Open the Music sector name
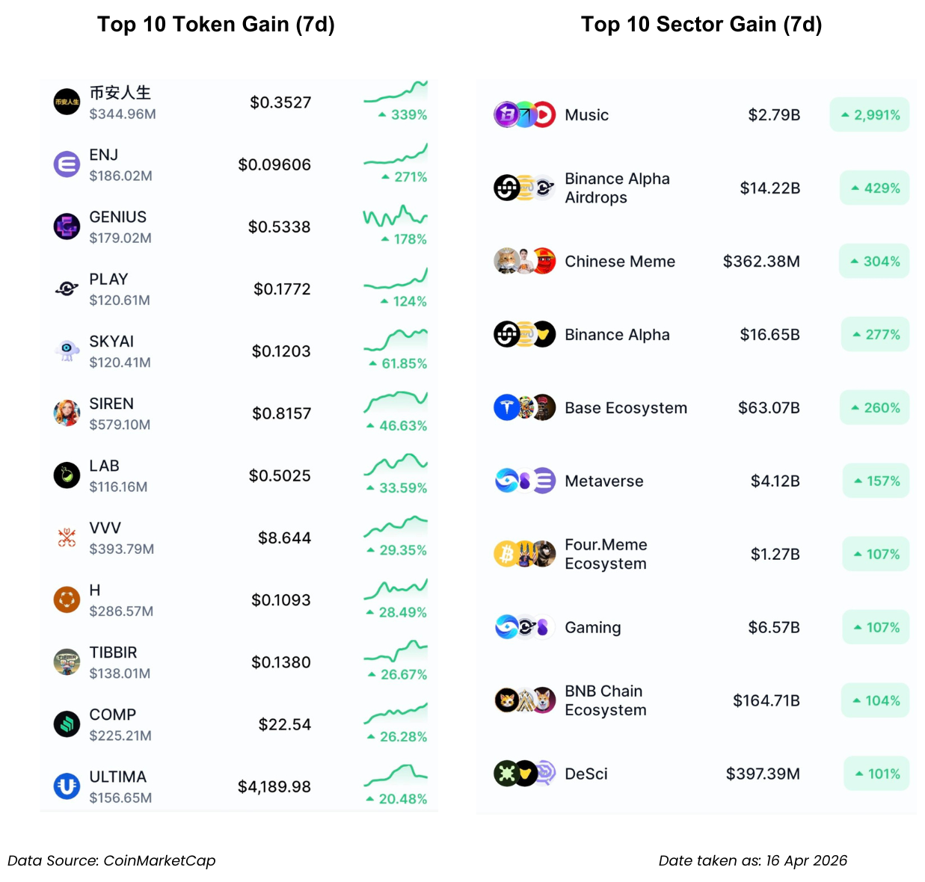Image resolution: width=925 pixels, height=882 pixels. tap(586, 115)
